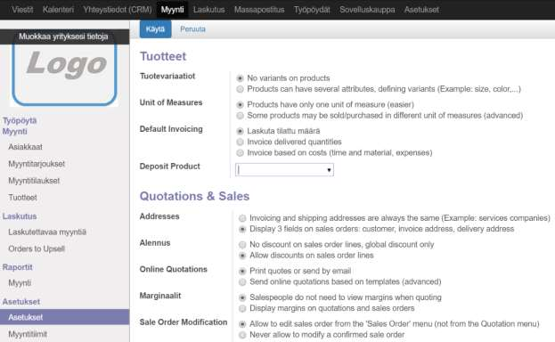Open Laskutettavaa myyntiä sidebar item

(47, 232)
